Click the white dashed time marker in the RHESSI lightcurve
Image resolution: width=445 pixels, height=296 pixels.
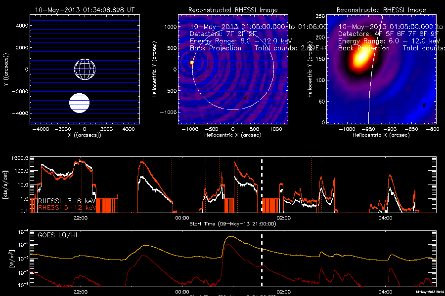click(x=262, y=185)
